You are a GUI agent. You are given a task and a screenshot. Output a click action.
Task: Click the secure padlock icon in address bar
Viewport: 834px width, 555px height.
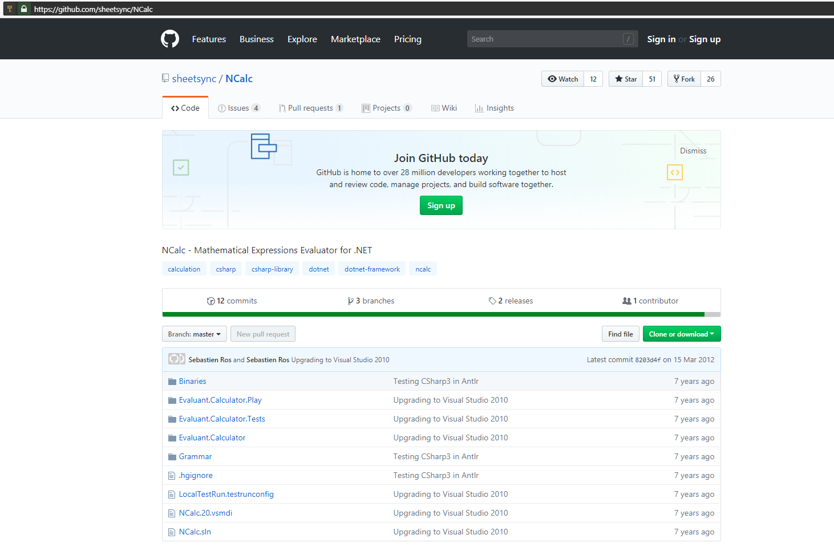[x=24, y=9]
